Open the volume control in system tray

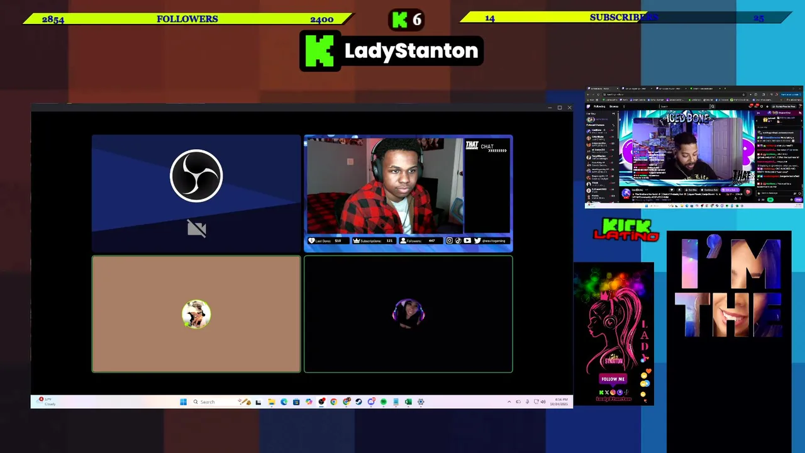pyautogui.click(x=543, y=401)
